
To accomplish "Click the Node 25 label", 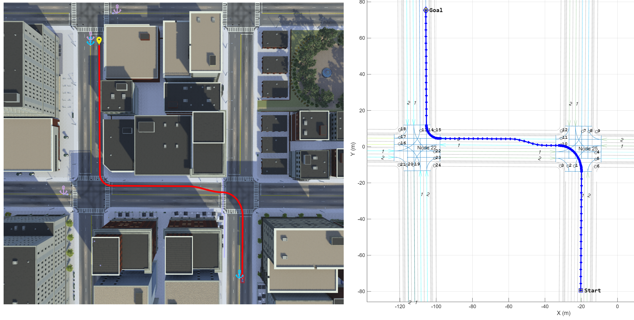I will [x=588, y=149].
